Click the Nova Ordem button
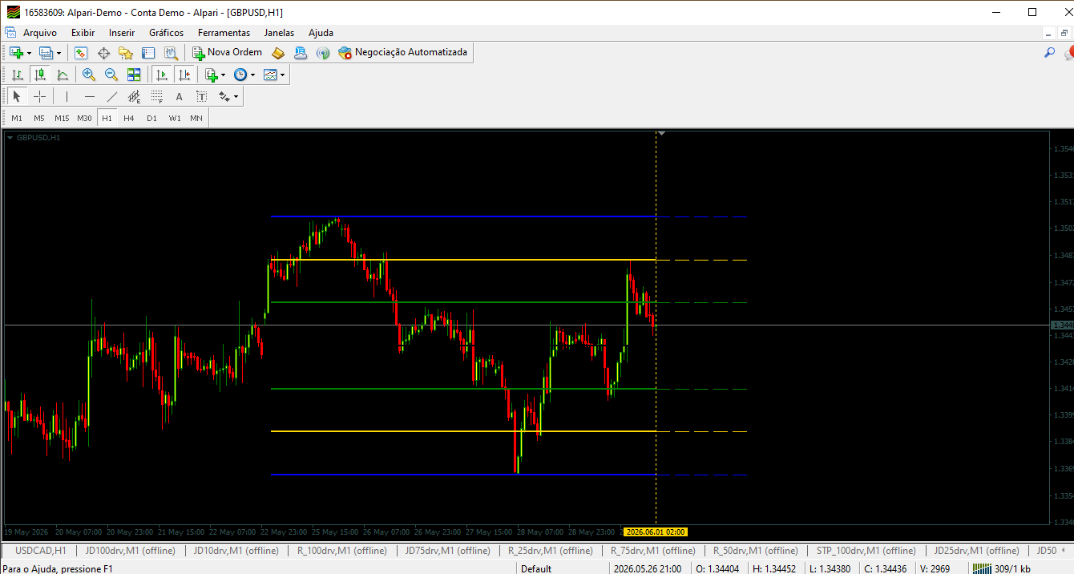The image size is (1074, 574). coord(228,53)
